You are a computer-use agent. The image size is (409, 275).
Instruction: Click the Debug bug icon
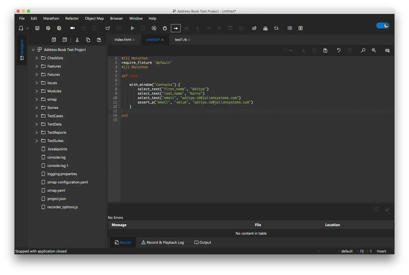(165, 28)
